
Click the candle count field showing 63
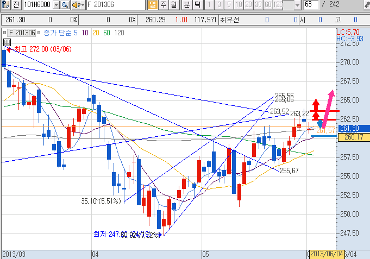tap(311, 5)
